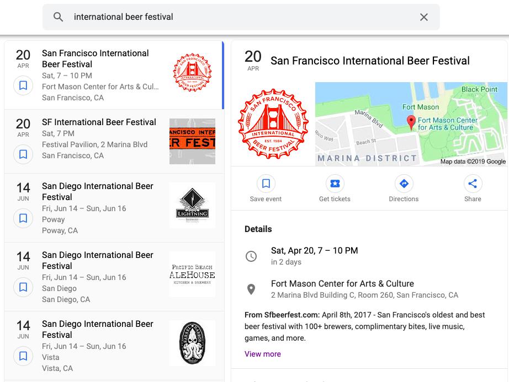Bookmark the San Diego festival in Vista
The width and height of the screenshot is (509, 382).
point(23,356)
